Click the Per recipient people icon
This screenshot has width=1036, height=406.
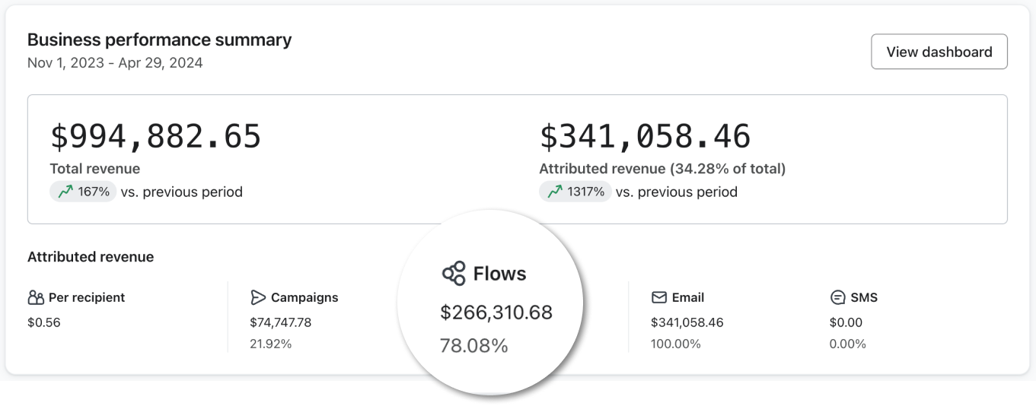click(36, 297)
